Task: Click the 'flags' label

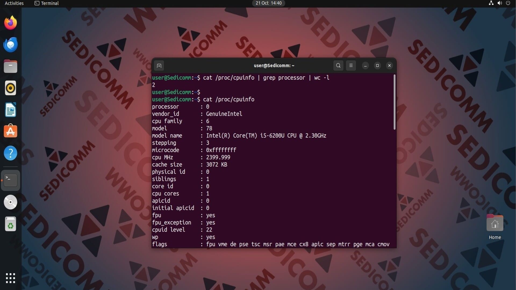Action: pyautogui.click(x=159, y=244)
